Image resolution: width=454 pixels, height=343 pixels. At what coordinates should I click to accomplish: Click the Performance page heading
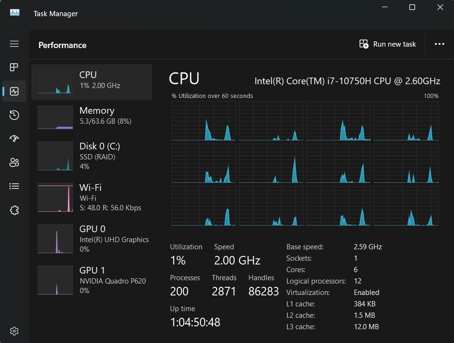point(62,45)
